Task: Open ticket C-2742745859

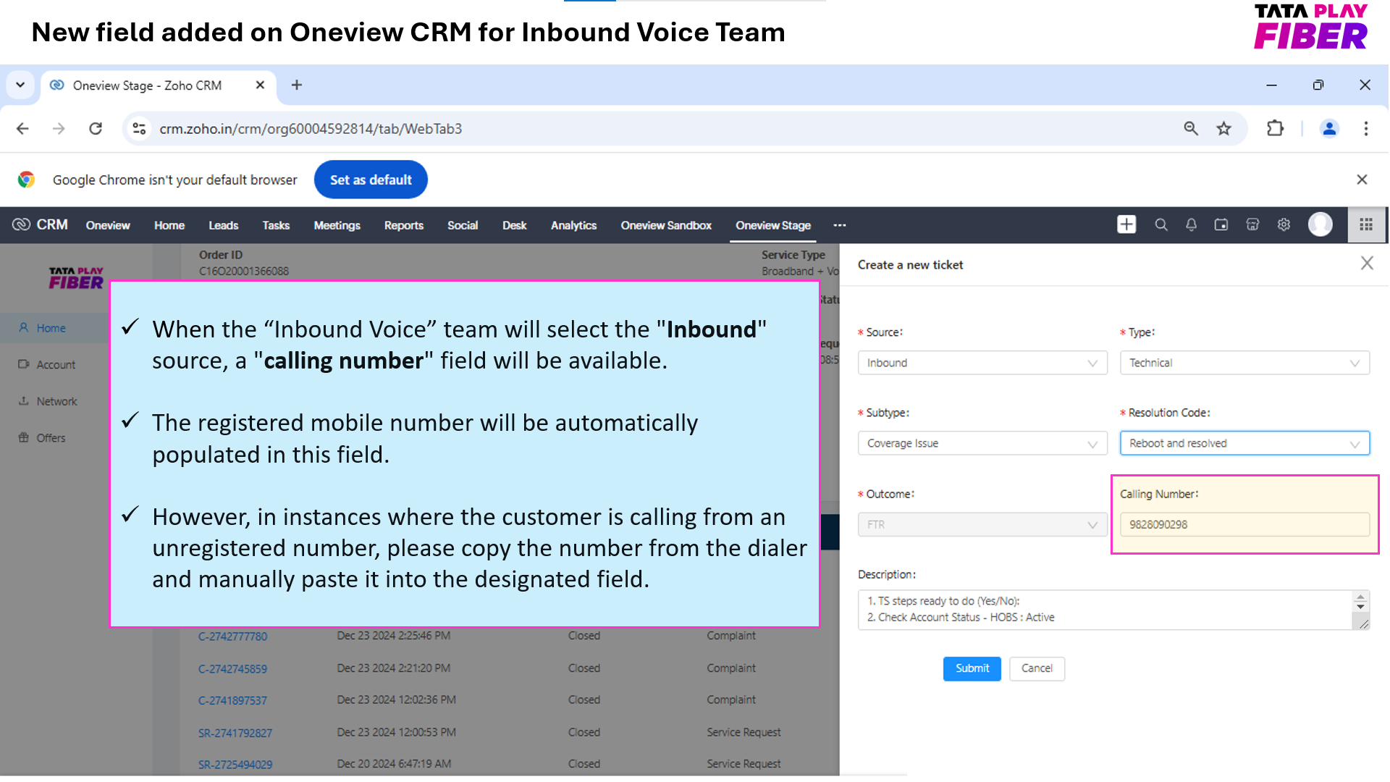Action: click(232, 669)
